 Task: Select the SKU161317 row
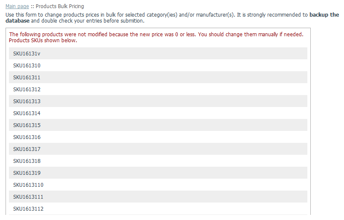tap(158, 149)
